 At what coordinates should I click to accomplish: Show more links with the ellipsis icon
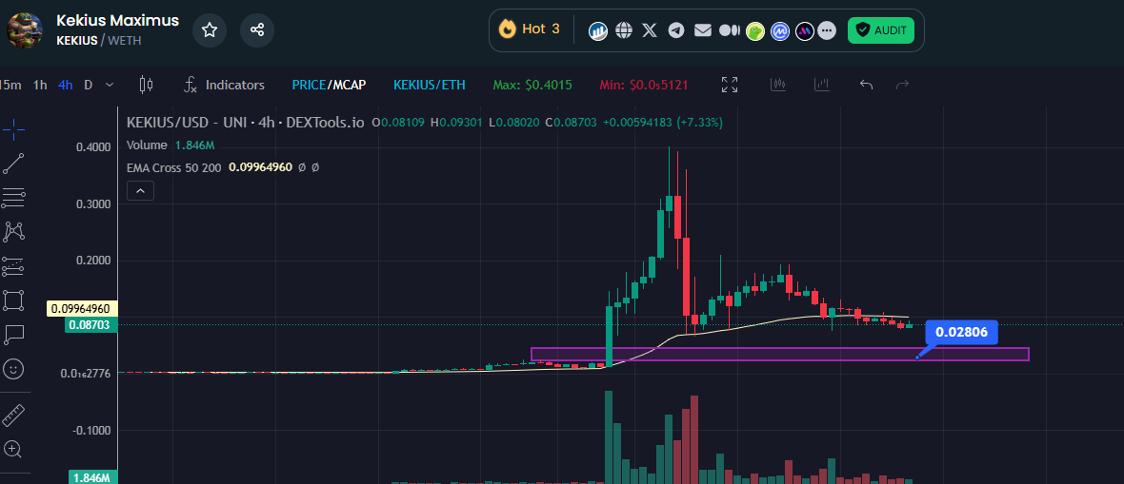(827, 30)
